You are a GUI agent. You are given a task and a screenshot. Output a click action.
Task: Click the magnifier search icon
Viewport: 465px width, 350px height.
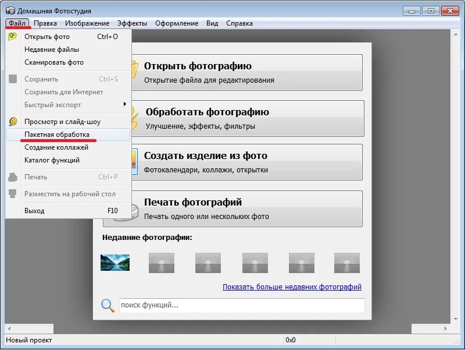coord(108,305)
